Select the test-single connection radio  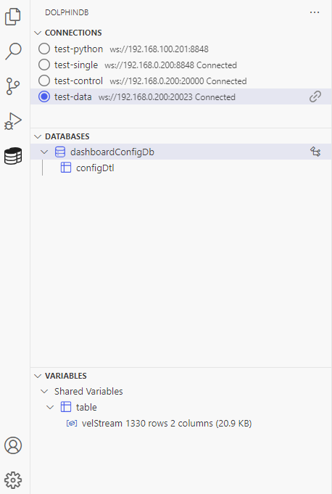coord(44,65)
